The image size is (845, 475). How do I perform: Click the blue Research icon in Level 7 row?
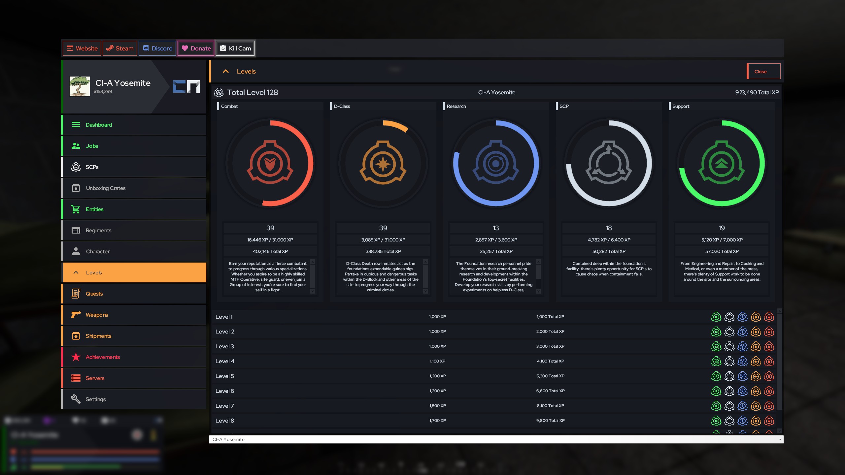tap(743, 406)
